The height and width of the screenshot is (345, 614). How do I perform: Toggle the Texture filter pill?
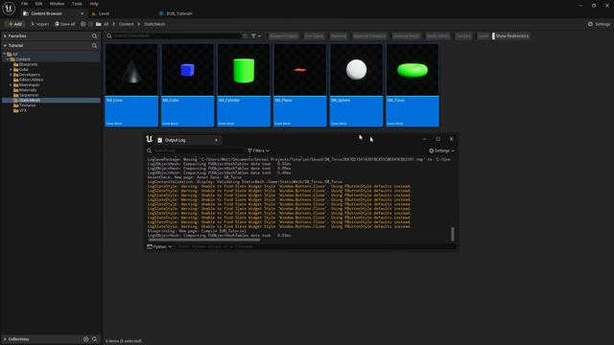[463, 36]
